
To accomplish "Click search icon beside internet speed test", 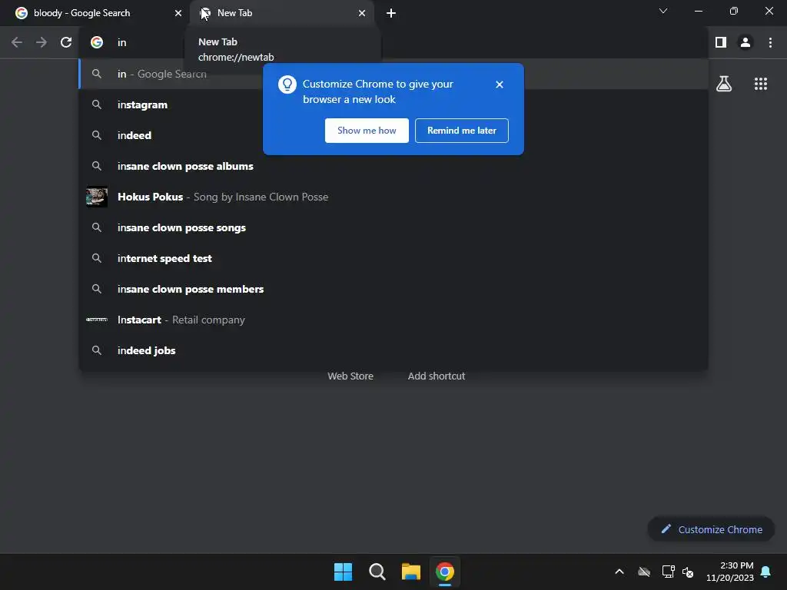I will (x=97, y=258).
